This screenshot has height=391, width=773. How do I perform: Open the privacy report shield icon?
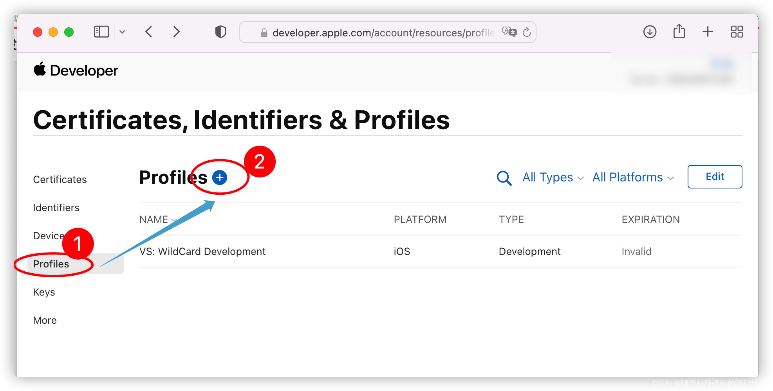[x=221, y=32]
